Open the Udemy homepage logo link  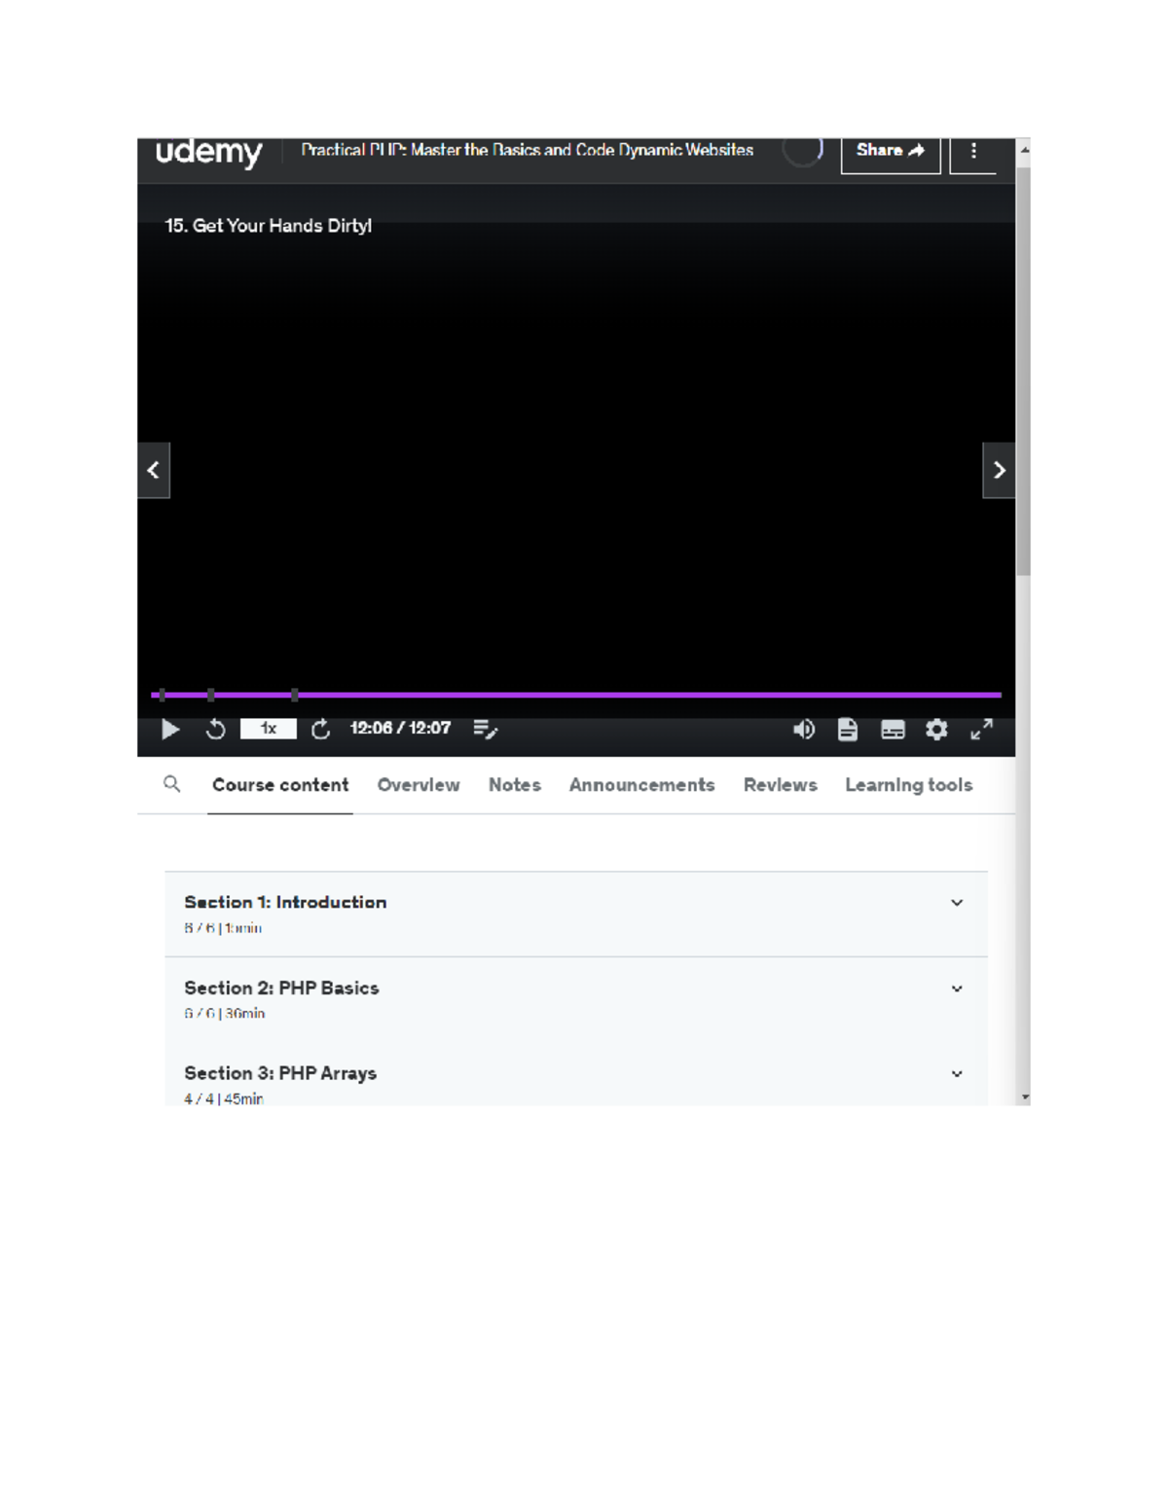pos(208,152)
